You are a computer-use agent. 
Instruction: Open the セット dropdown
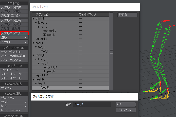point(14,102)
